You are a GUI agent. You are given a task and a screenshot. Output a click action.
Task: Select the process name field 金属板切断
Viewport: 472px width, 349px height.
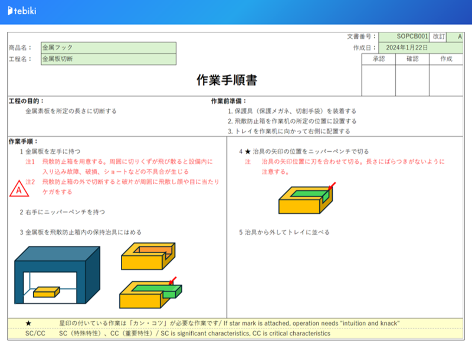tap(109, 59)
